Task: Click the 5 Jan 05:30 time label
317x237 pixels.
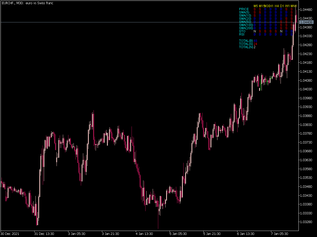Action: pos(178,234)
